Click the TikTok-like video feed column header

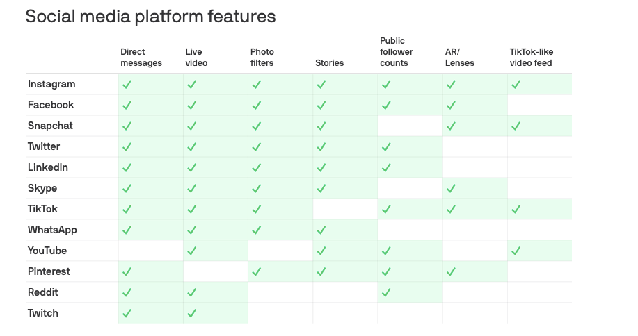click(531, 58)
